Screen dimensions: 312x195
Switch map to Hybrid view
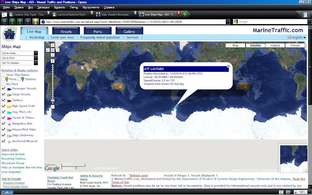point(275,45)
